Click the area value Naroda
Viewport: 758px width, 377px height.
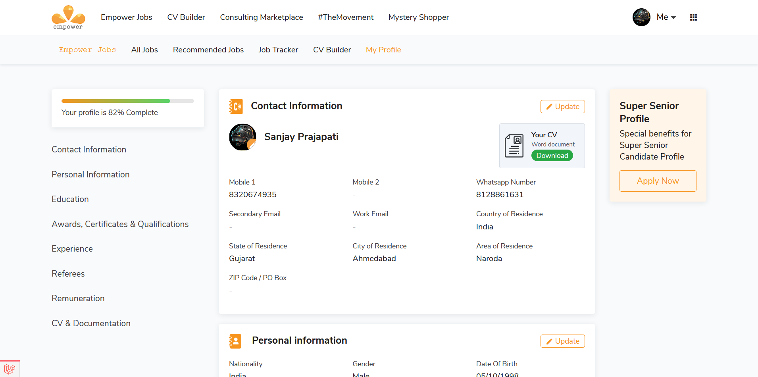489,258
